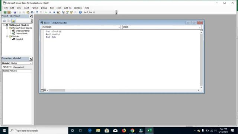
Task: Open the Insert menu
Action: coord(26,8)
